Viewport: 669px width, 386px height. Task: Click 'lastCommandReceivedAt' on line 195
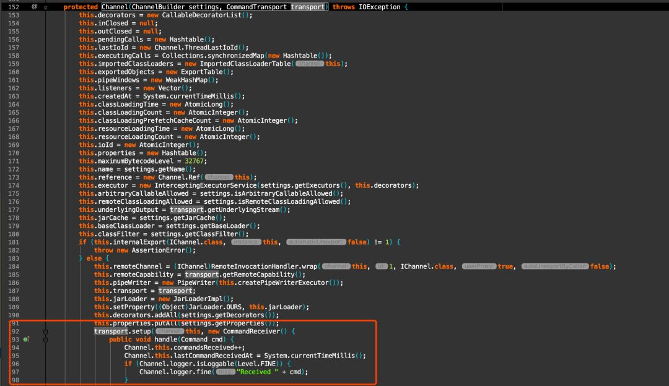213,356
